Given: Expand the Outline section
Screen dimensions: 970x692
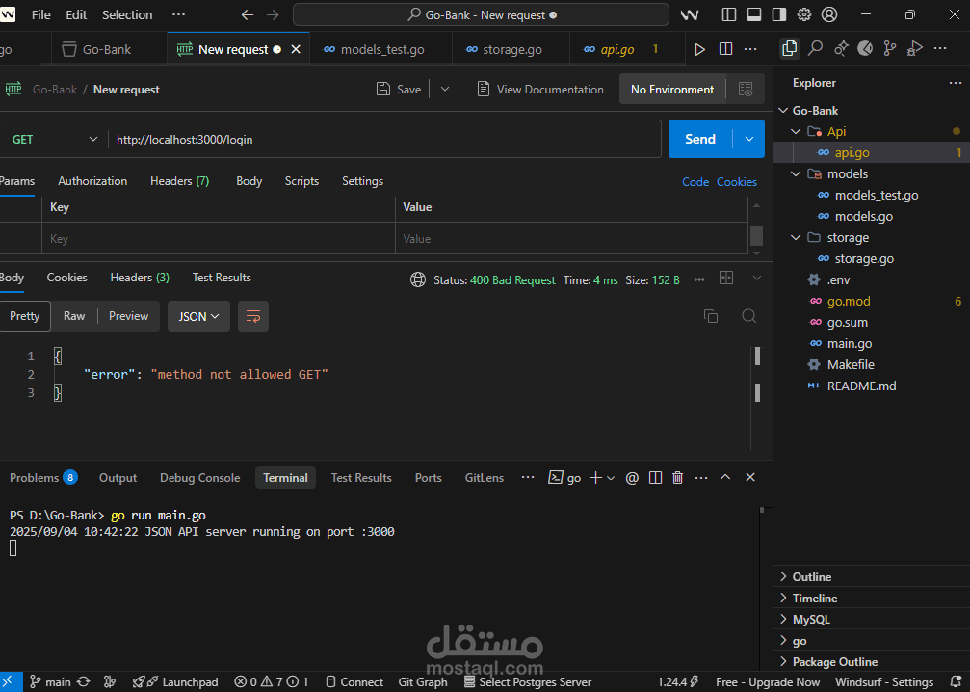Looking at the screenshot, I should [812, 577].
